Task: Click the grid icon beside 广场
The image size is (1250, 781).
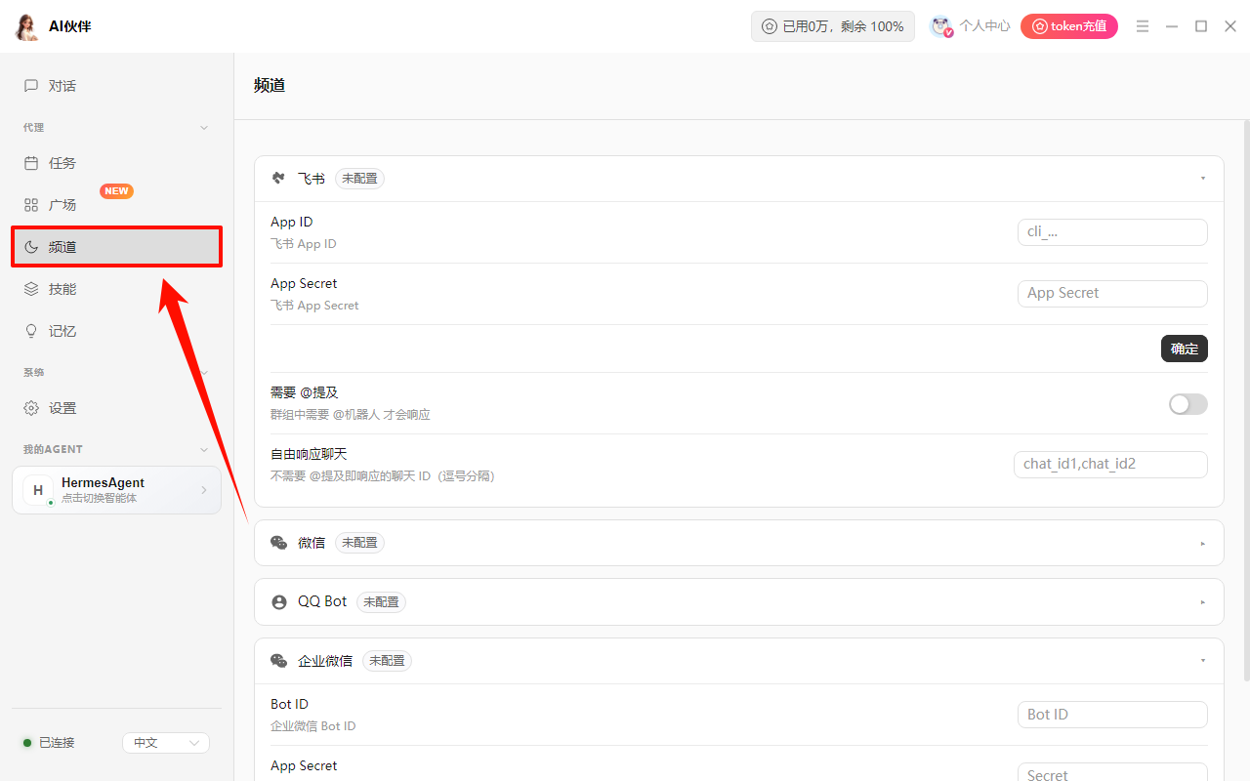Action: [x=31, y=205]
